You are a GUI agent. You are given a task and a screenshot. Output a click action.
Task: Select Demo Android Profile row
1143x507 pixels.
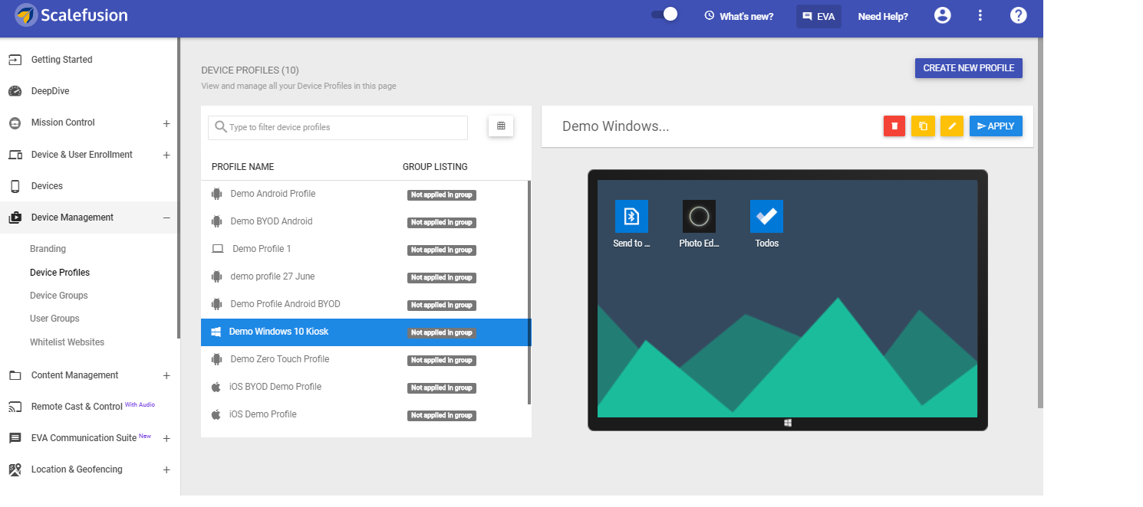pyautogui.click(x=364, y=195)
